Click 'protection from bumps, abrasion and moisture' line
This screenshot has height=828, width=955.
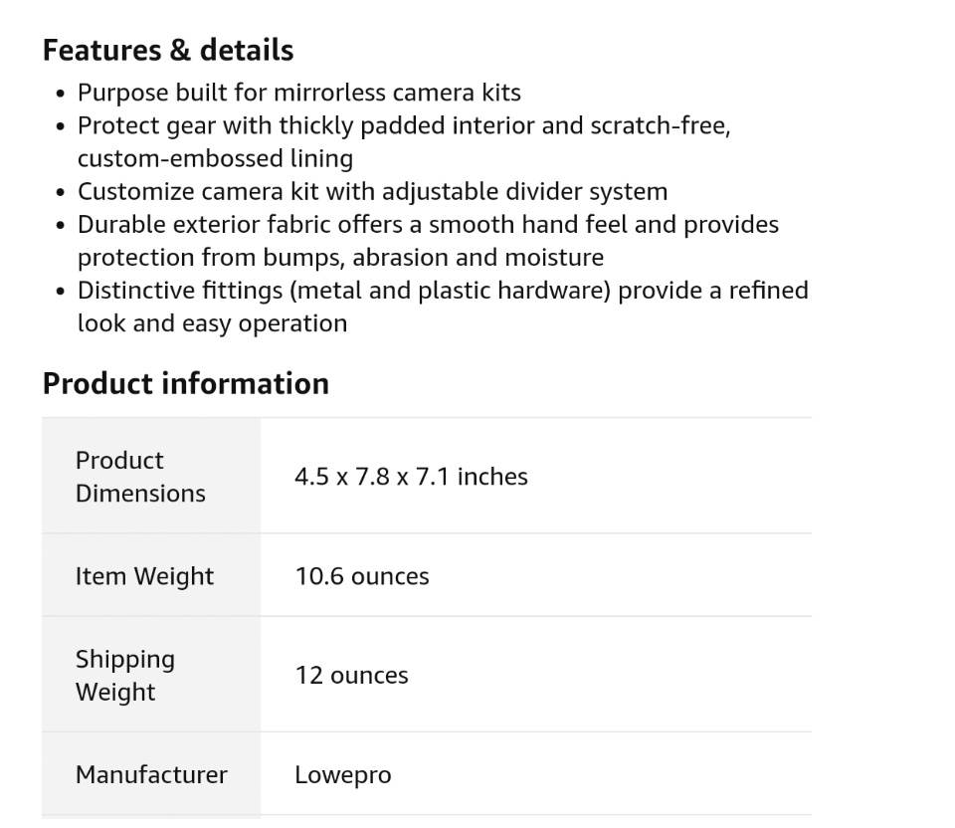(x=340, y=257)
